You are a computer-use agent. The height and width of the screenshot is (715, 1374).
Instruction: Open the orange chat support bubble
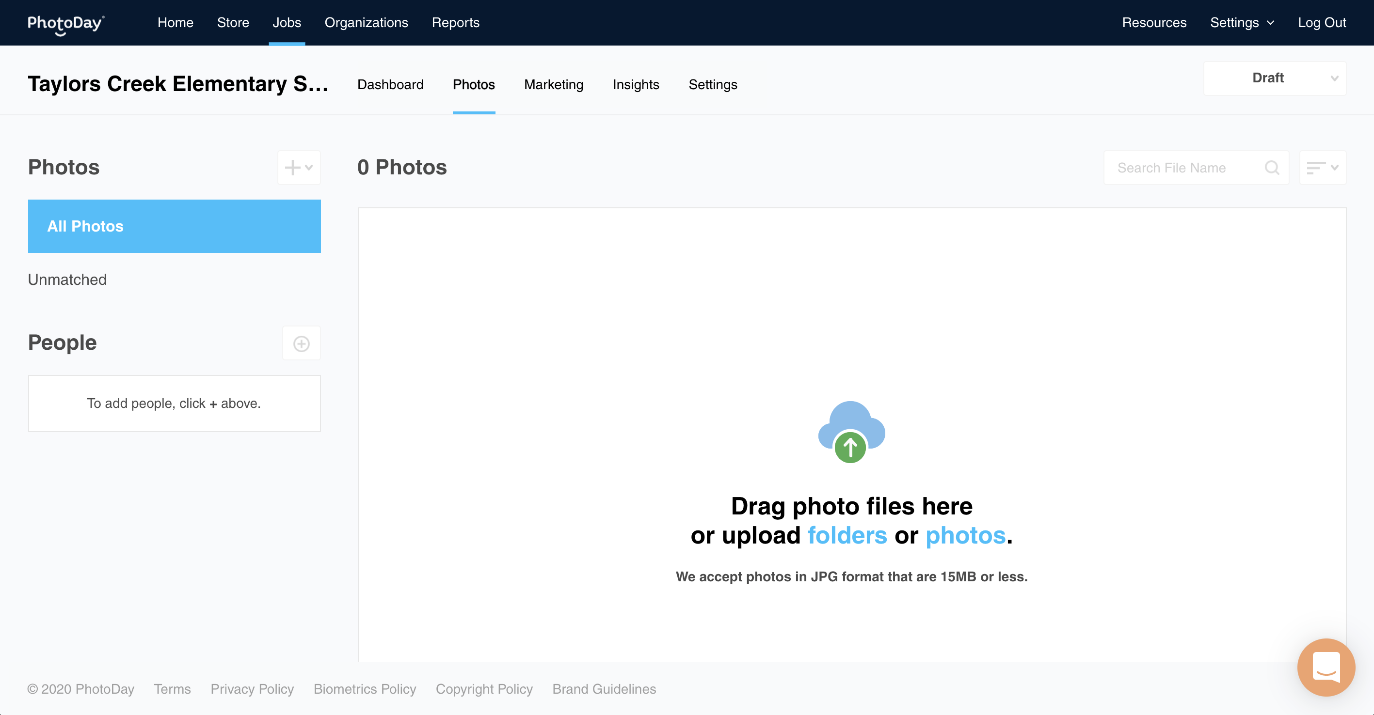coord(1326,667)
